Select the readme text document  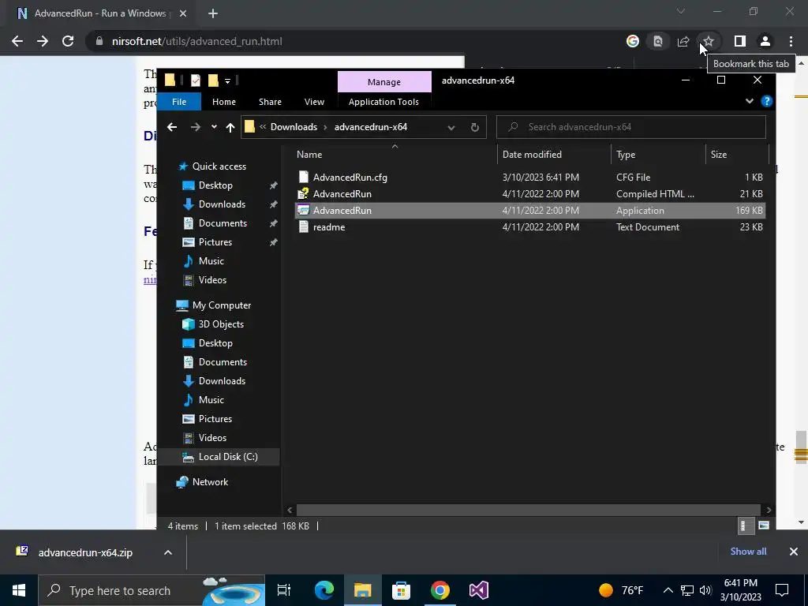529,226
